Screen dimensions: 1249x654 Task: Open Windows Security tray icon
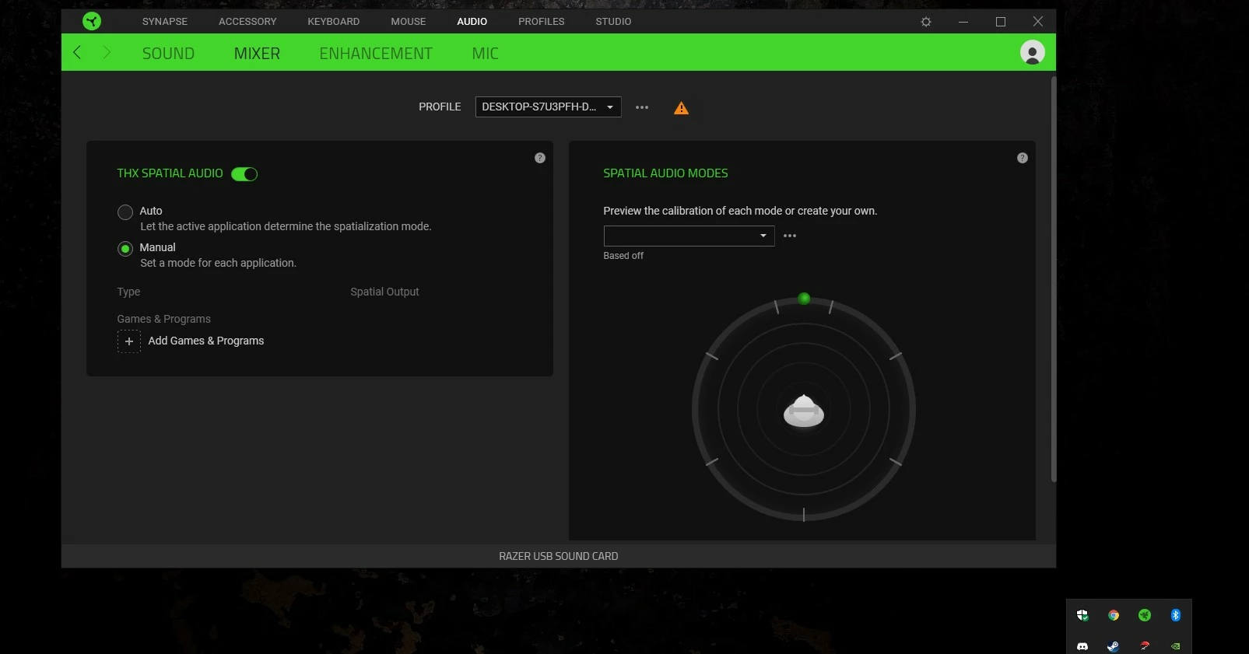[1082, 615]
